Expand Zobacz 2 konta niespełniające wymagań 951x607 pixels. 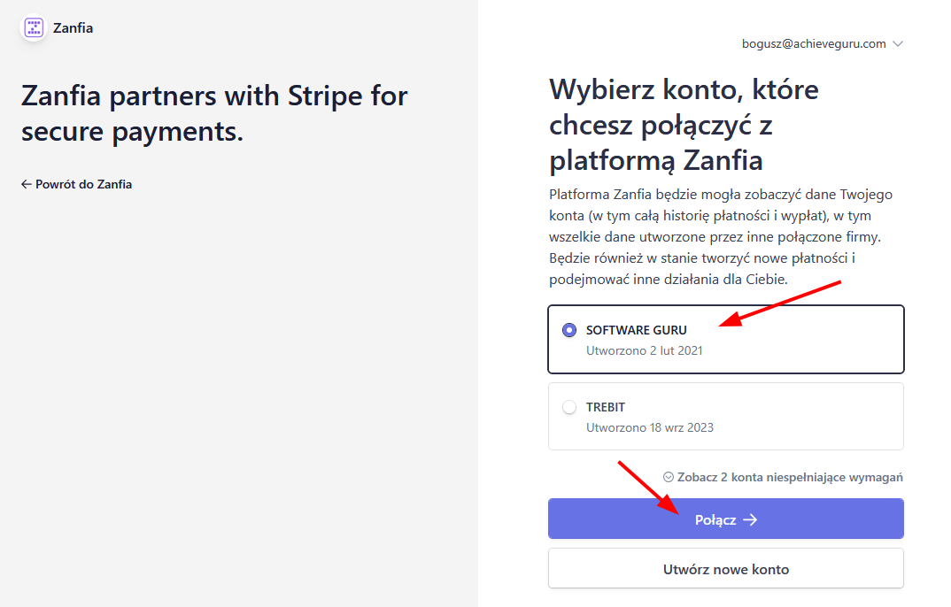click(x=789, y=477)
